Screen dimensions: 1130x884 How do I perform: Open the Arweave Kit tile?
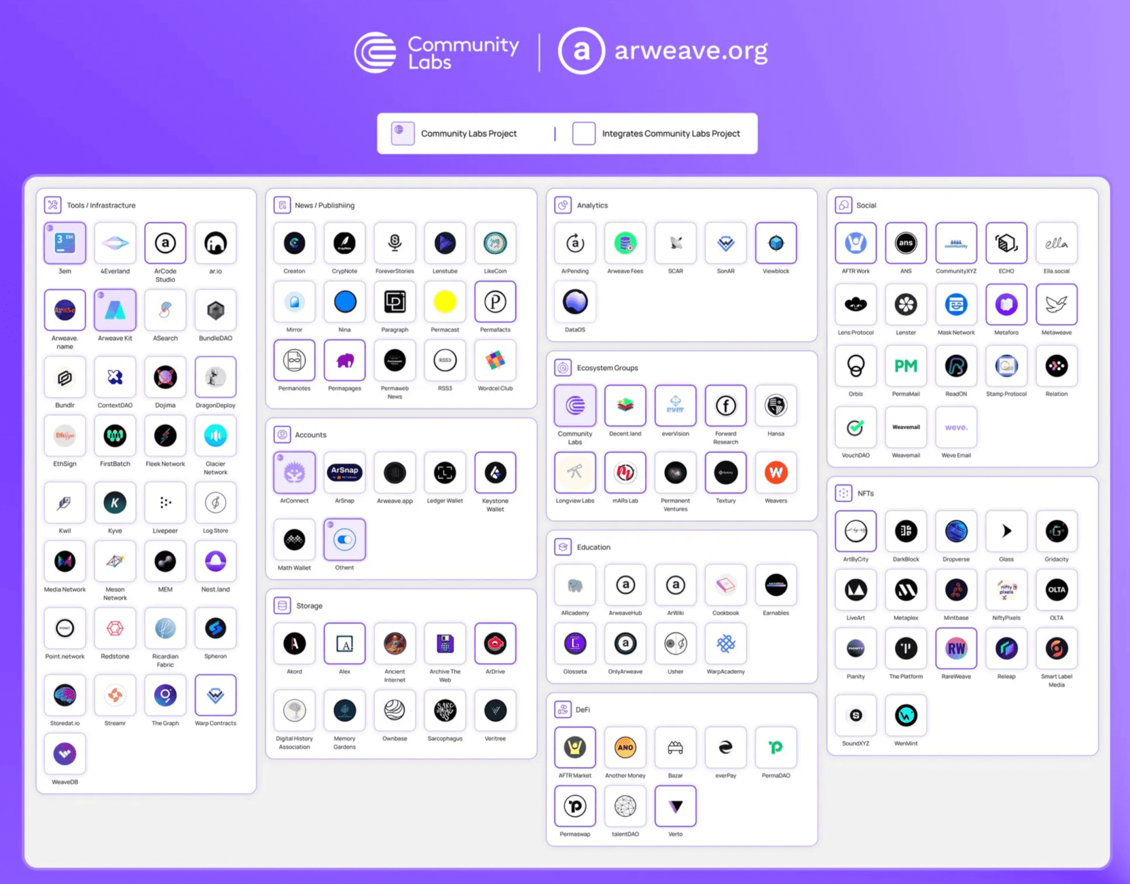(x=115, y=310)
